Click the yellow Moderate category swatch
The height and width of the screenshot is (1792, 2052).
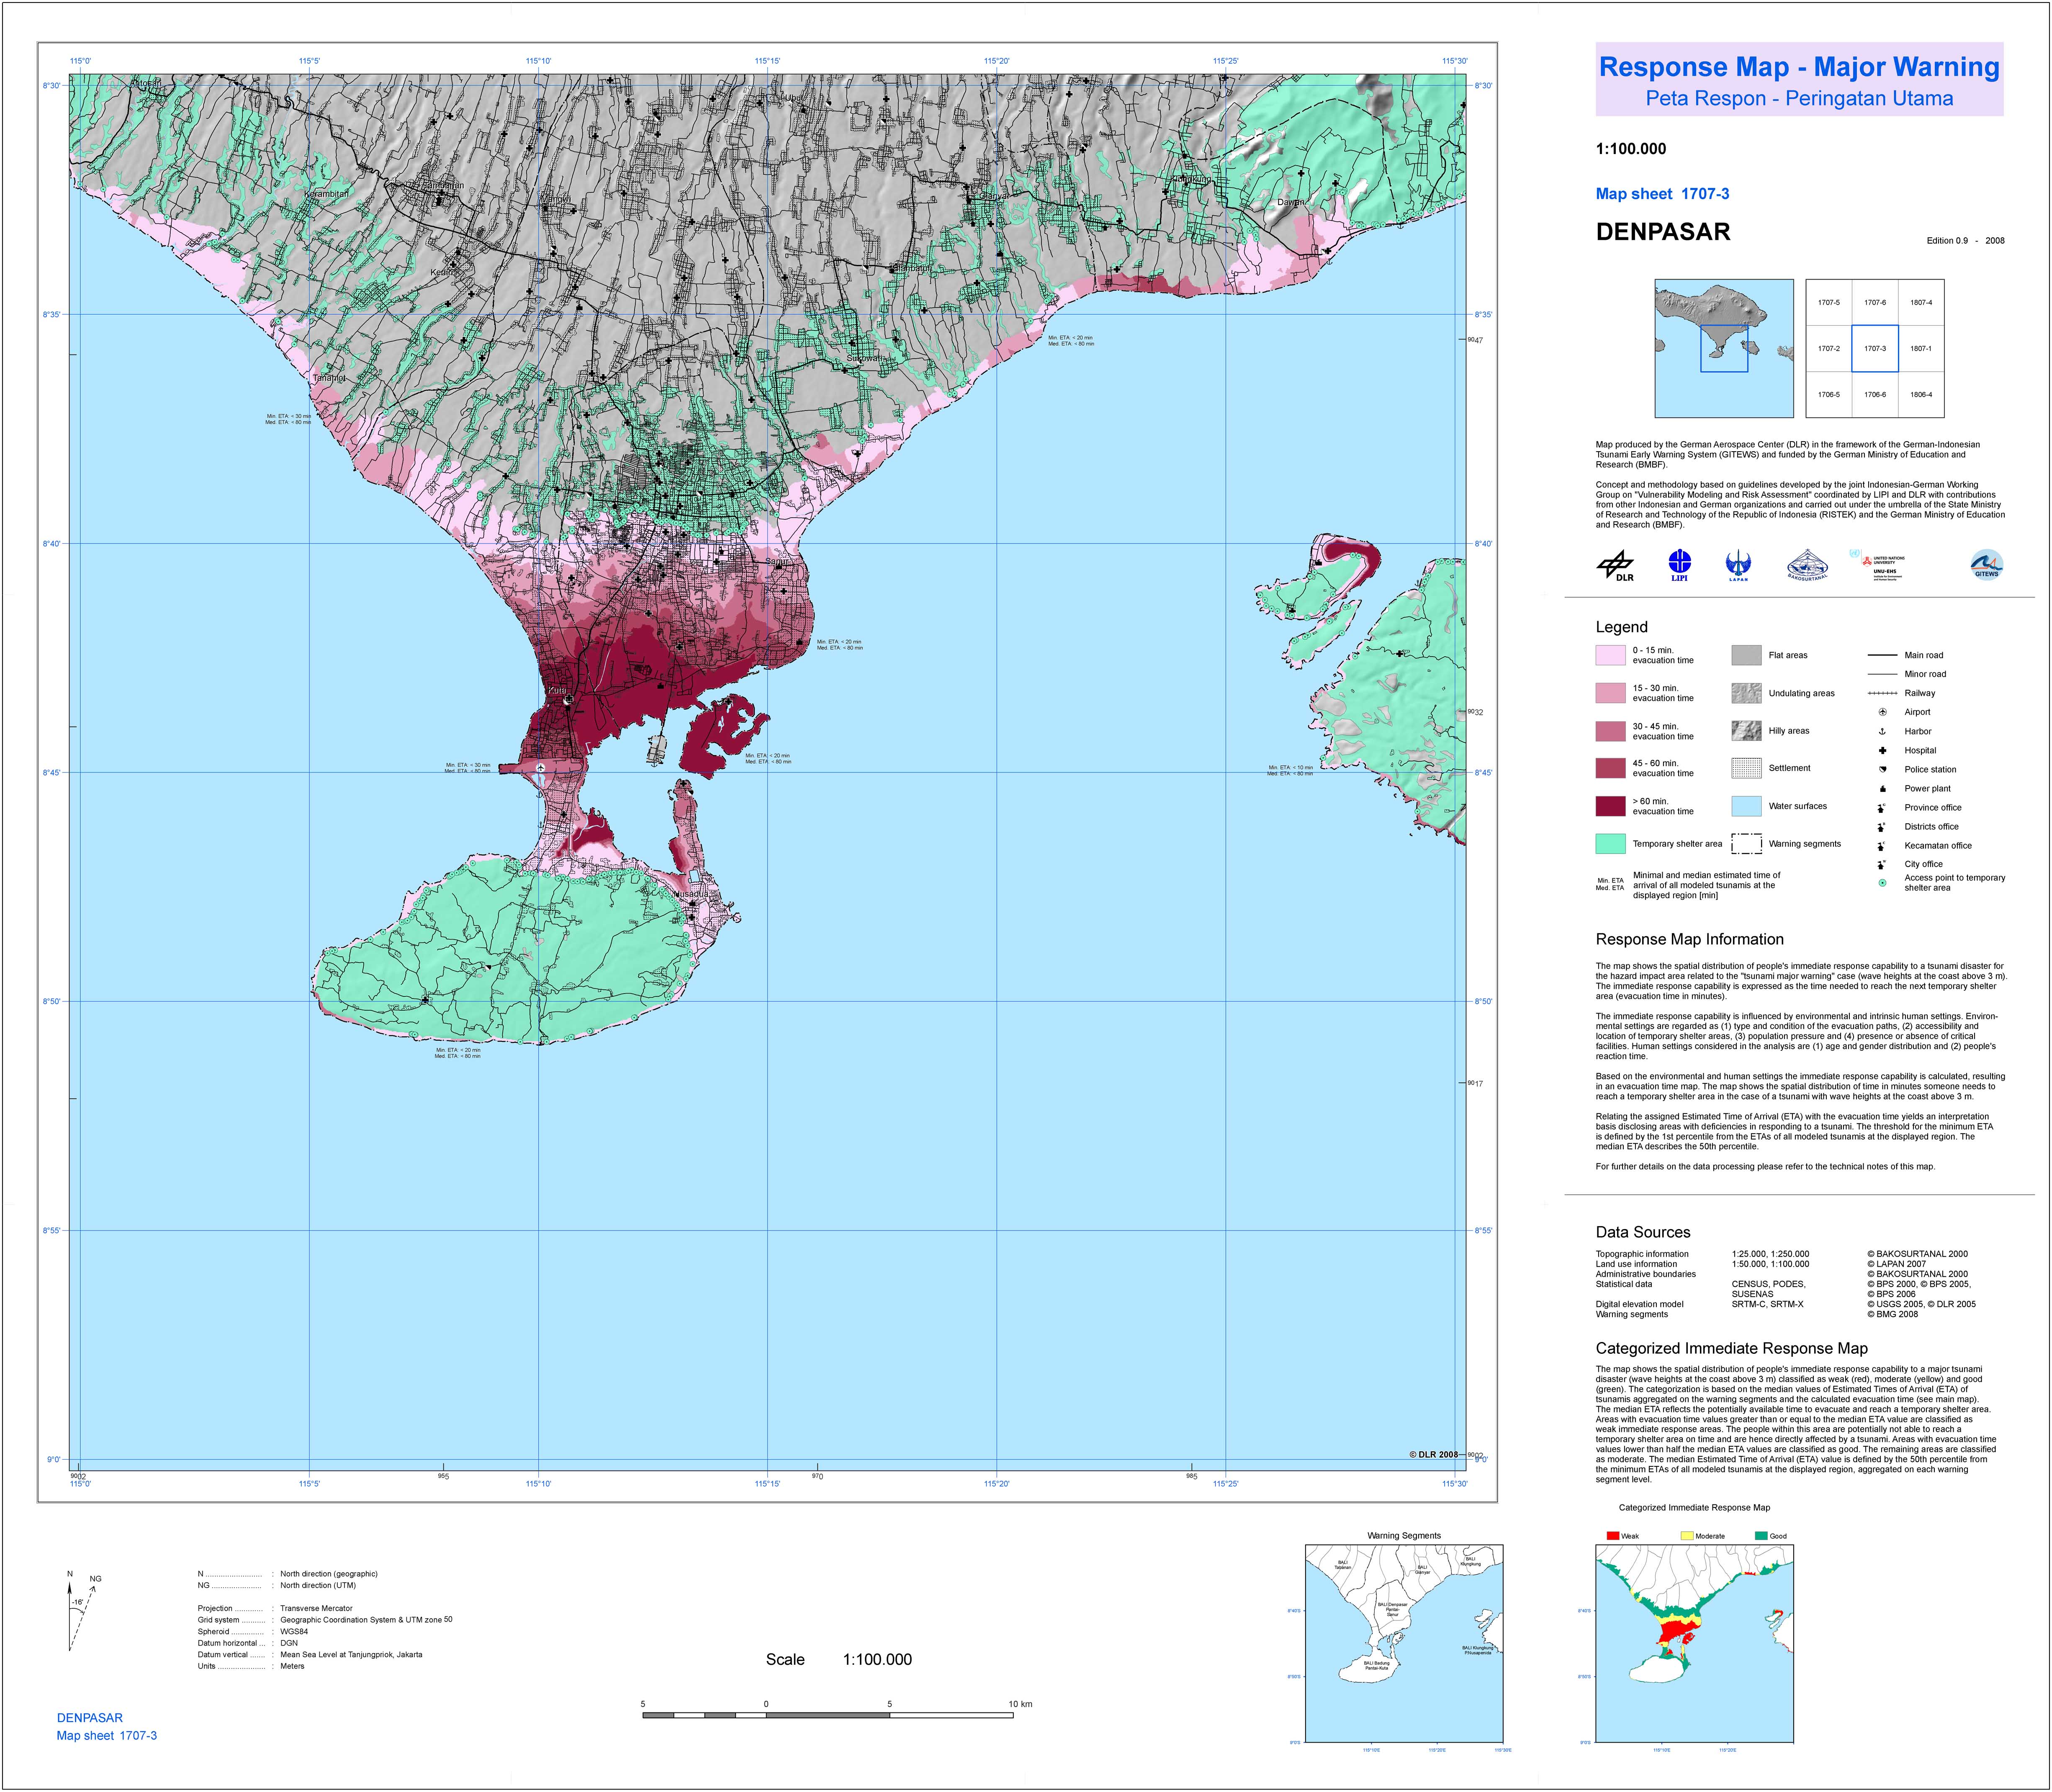(1687, 1535)
